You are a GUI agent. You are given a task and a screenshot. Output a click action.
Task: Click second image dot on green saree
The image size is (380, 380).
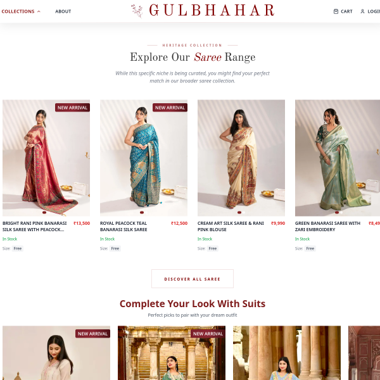click(341, 213)
